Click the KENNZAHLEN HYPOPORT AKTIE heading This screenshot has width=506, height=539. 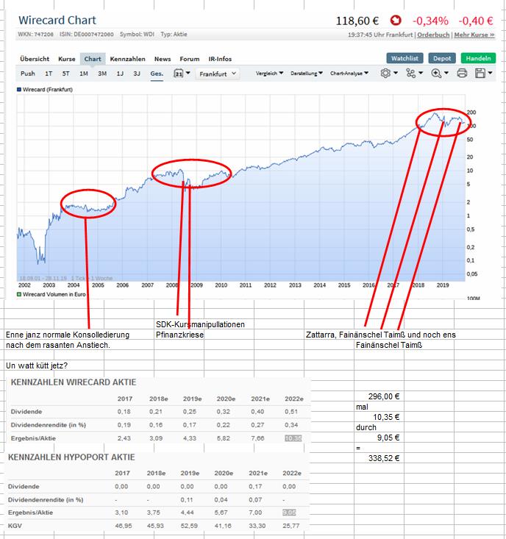[71, 457]
